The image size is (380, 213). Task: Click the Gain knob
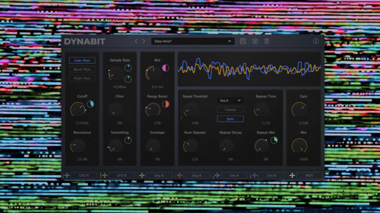(300, 110)
